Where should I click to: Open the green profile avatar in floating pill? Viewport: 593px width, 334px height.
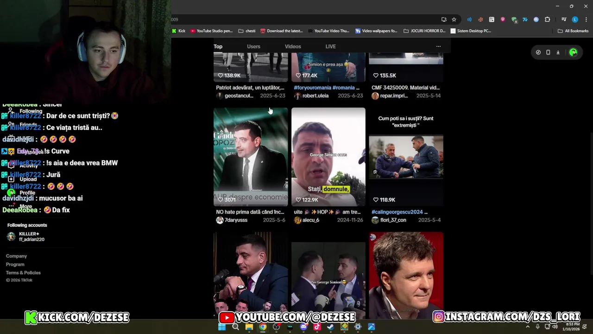573,52
